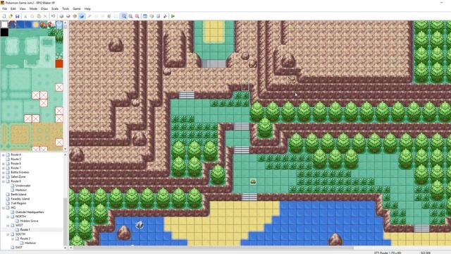Click the Cut scissors toolbar icon
The height and width of the screenshot is (254, 451).
(25, 16)
